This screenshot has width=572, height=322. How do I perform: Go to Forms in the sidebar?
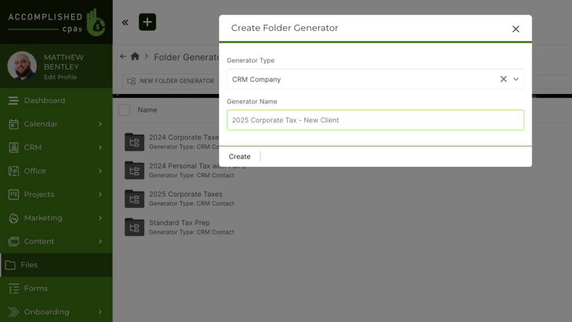pos(36,288)
